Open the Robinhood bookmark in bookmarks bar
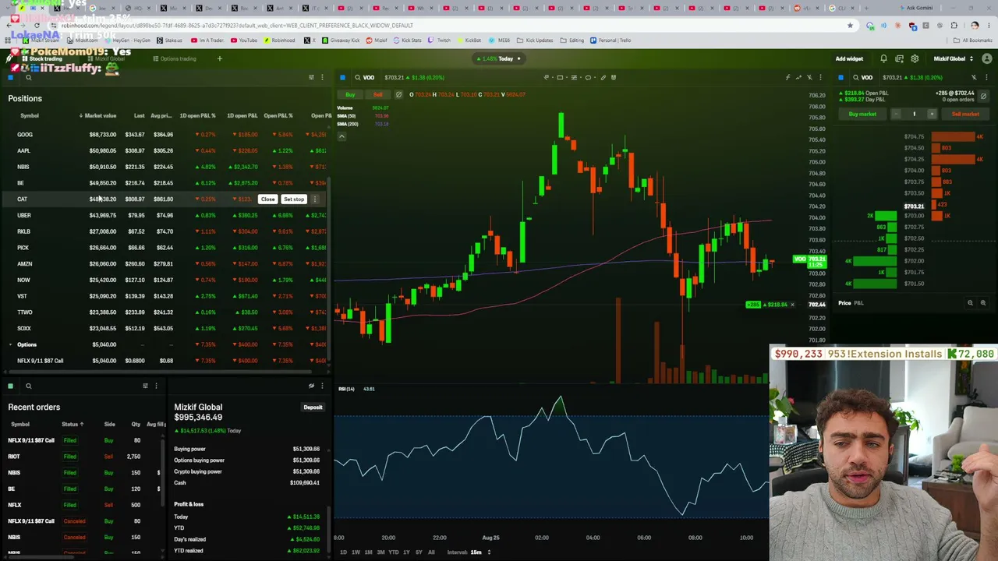This screenshot has height=561, width=998. (x=280, y=41)
